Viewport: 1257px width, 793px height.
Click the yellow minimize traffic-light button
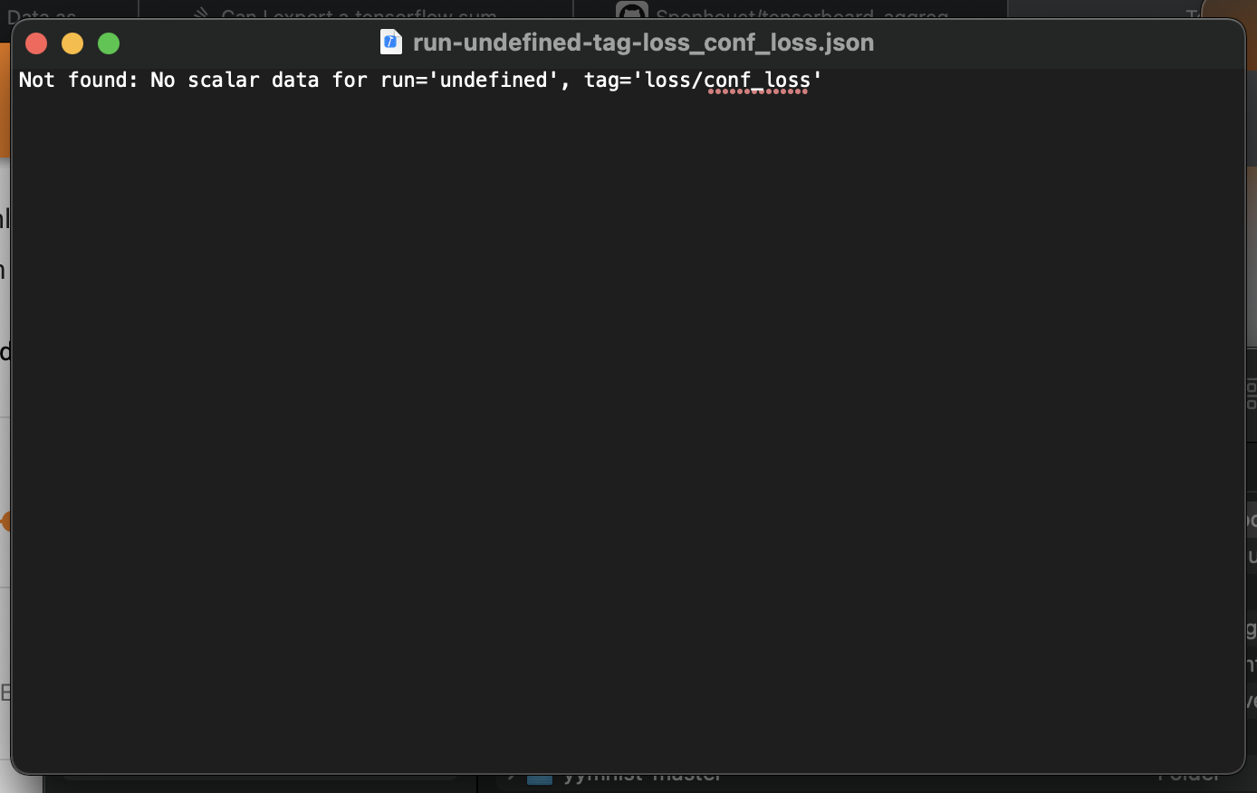click(72, 43)
